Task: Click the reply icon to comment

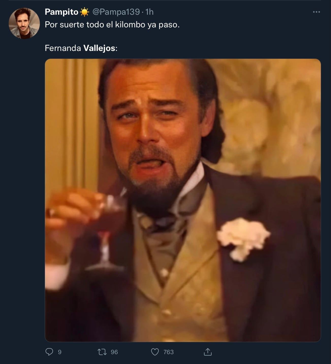Action: 50,352
